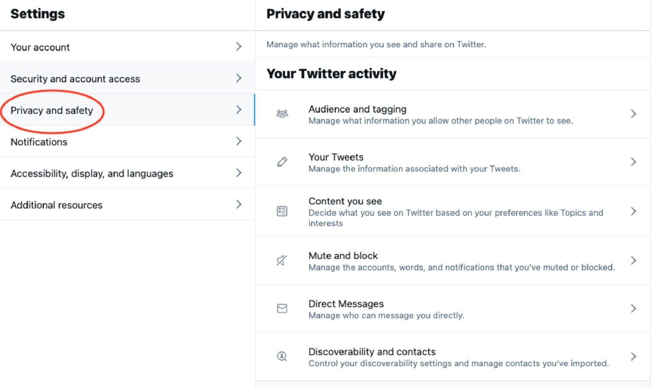
Task: Select Additional resources in settings menu
Action: coord(56,205)
